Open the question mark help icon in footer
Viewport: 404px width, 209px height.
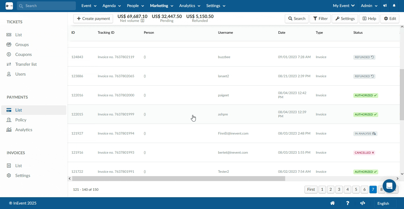click(x=348, y=203)
